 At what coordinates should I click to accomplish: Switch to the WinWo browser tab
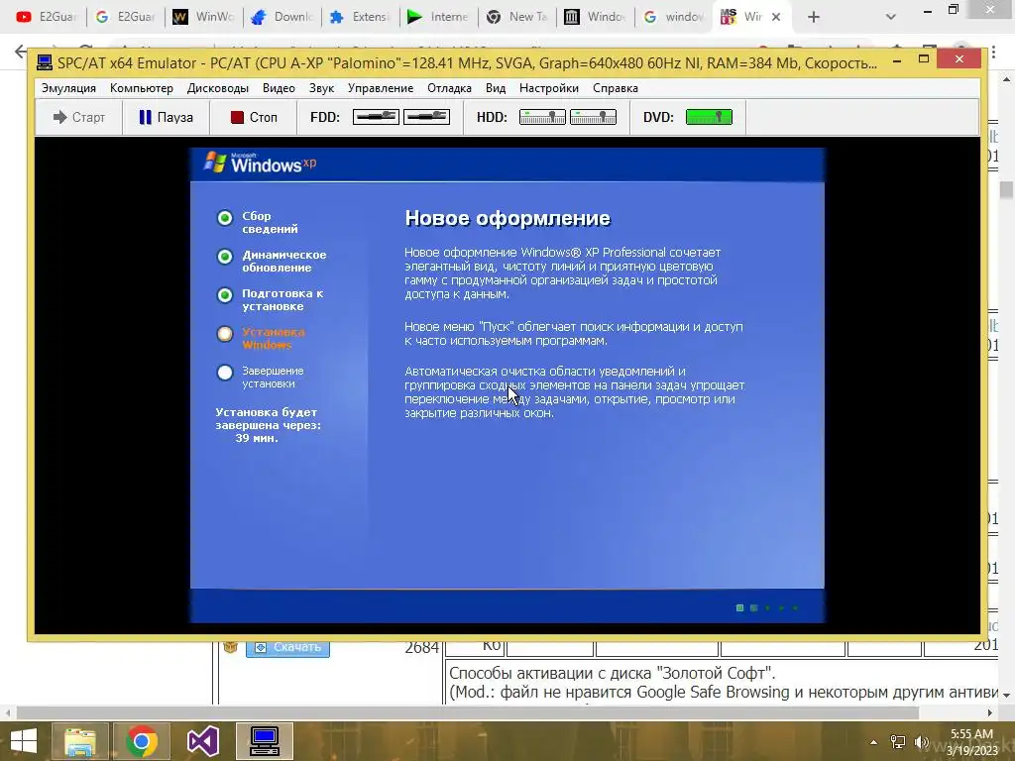tap(203, 17)
